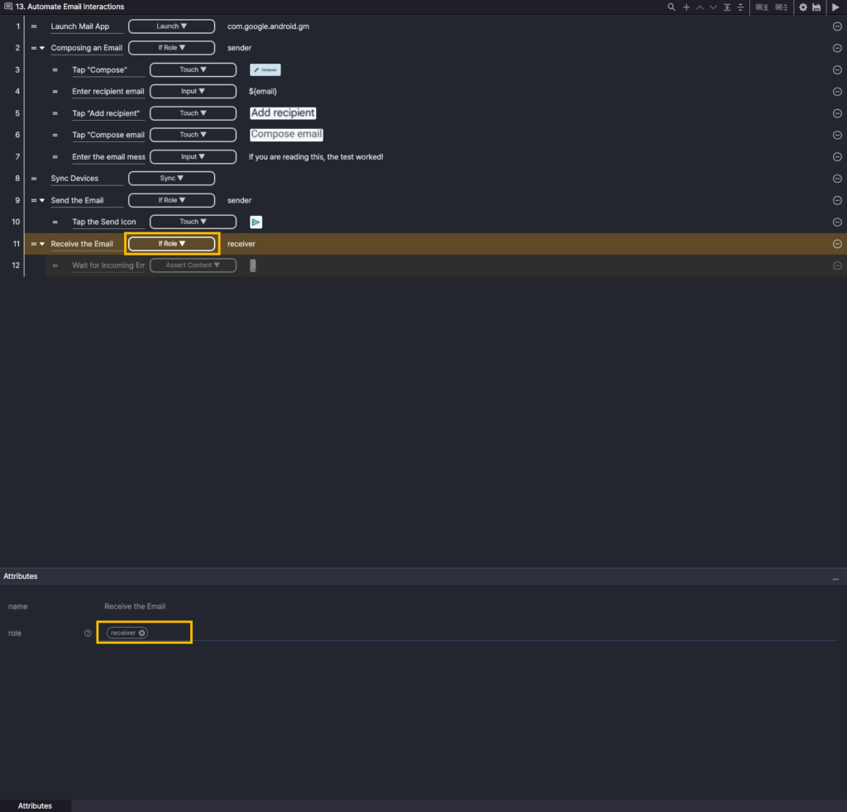Click the collapse all steps icon
The height and width of the screenshot is (812, 847).
click(x=740, y=7)
